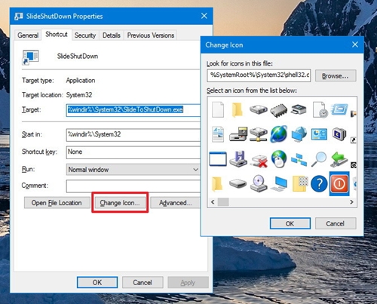This screenshot has width=377, height=304.
Task: Open the Security tab
Action: (x=85, y=35)
